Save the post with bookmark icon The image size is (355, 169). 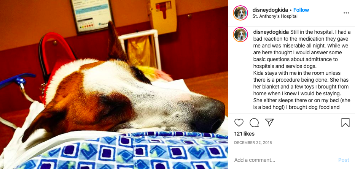[345, 123]
